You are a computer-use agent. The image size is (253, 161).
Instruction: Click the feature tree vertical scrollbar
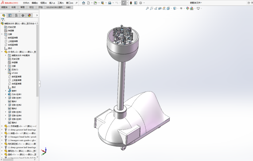click(37, 60)
